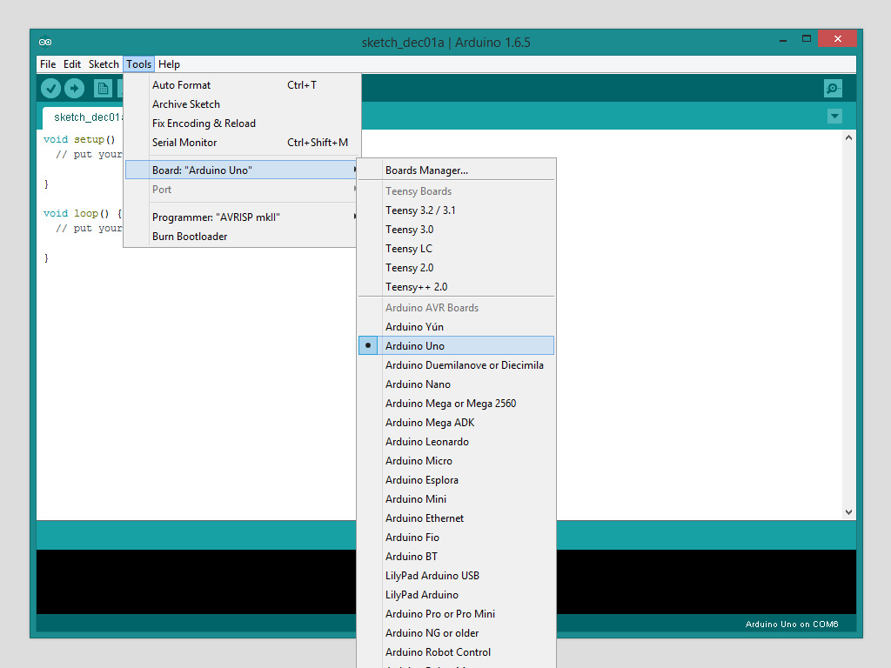Click the Verify sketch checkmark icon

tap(51, 88)
